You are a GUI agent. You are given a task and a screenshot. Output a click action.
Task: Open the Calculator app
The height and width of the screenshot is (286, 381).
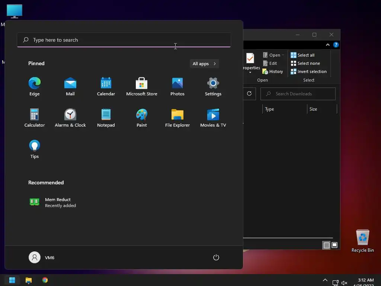pyautogui.click(x=35, y=118)
